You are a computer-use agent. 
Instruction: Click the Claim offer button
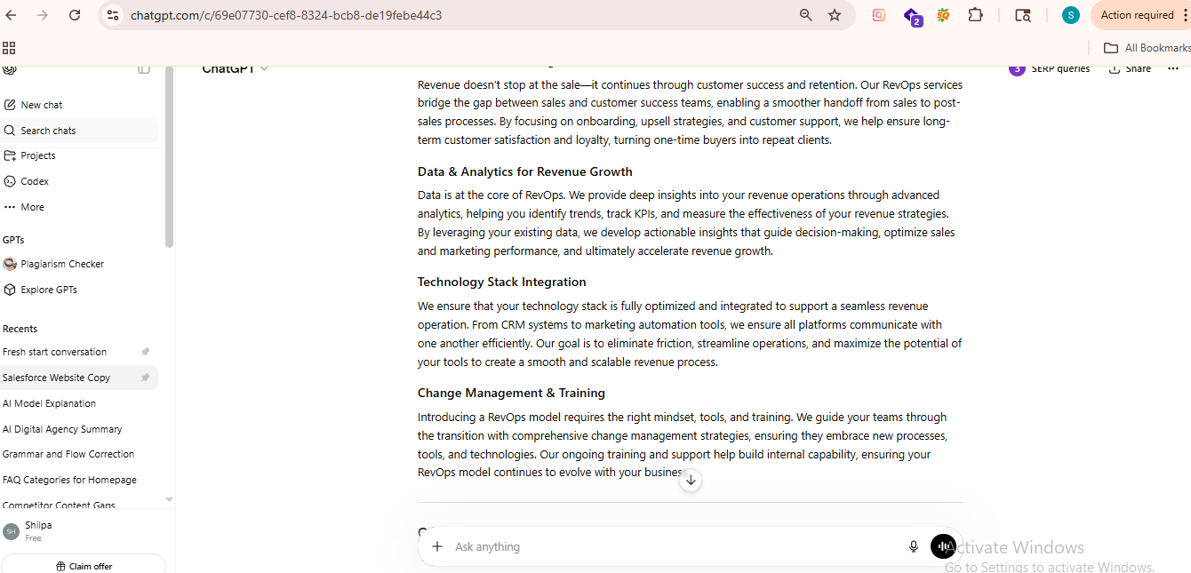(x=84, y=566)
